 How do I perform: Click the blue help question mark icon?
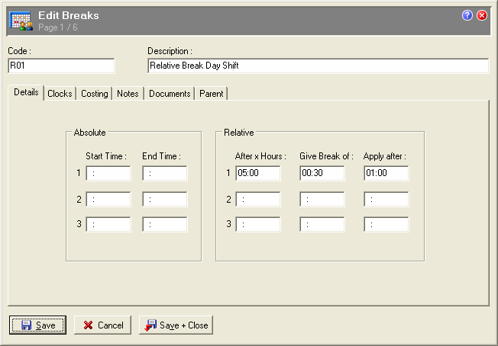tap(467, 15)
